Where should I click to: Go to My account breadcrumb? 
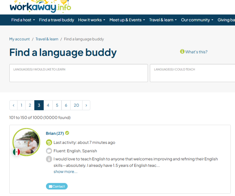[19, 39]
